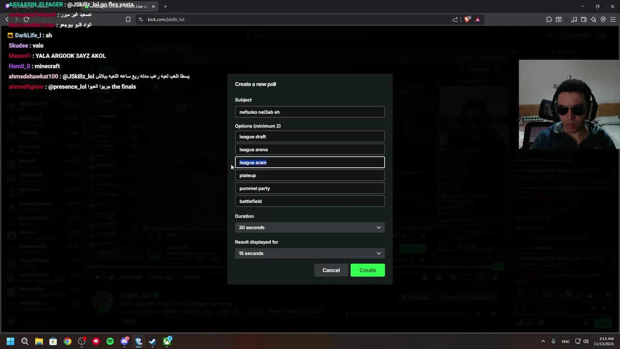Open Discord from taskbar
The width and height of the screenshot is (620, 349).
pyautogui.click(x=124, y=341)
